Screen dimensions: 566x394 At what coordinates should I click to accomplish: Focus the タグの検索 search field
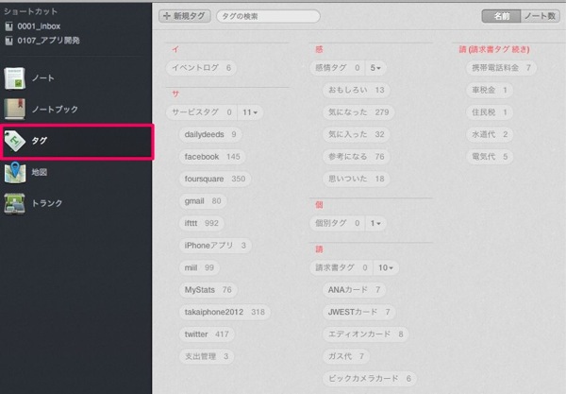click(268, 16)
